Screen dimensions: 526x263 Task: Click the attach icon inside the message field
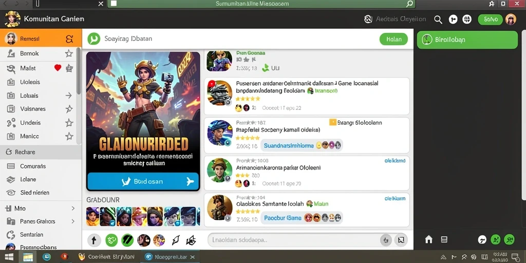(386, 240)
